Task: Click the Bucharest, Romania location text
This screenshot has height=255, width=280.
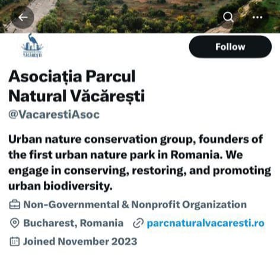Action: (74, 223)
